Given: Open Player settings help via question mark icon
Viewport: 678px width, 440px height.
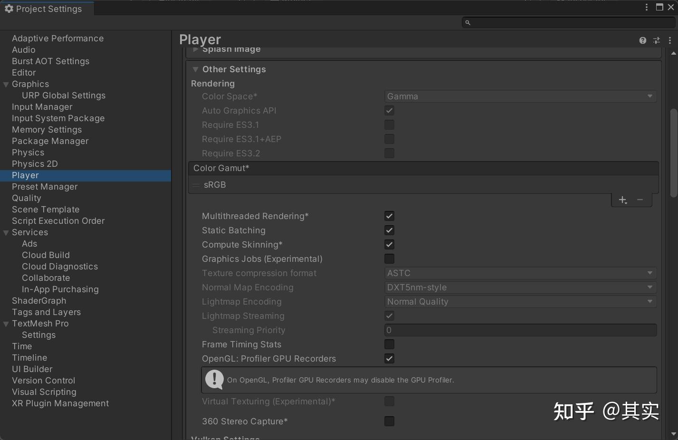Looking at the screenshot, I should [x=642, y=40].
